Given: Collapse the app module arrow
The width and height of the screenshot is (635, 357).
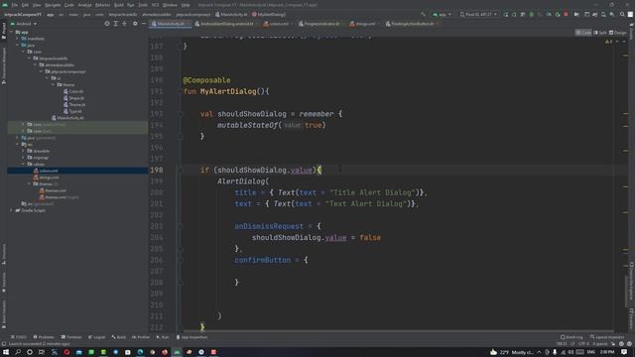Looking at the screenshot, I should 12,32.
